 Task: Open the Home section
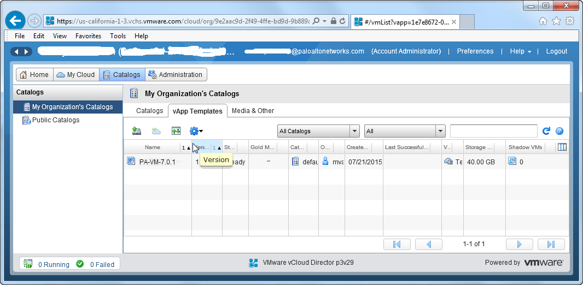34,75
